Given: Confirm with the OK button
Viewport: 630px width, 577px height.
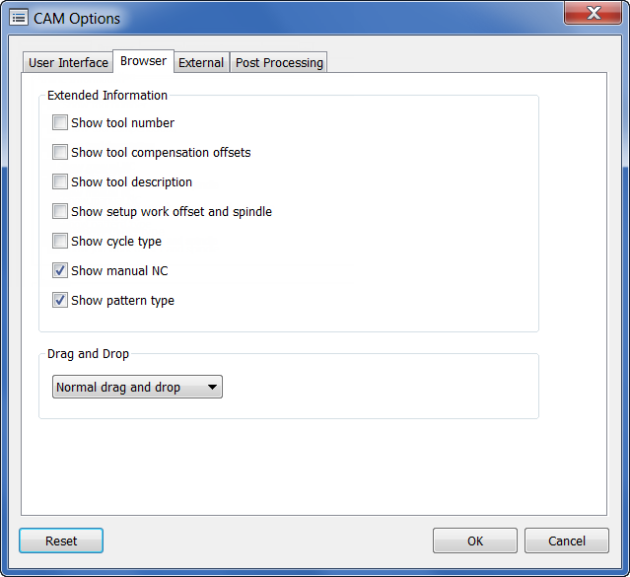Looking at the screenshot, I should coord(475,541).
